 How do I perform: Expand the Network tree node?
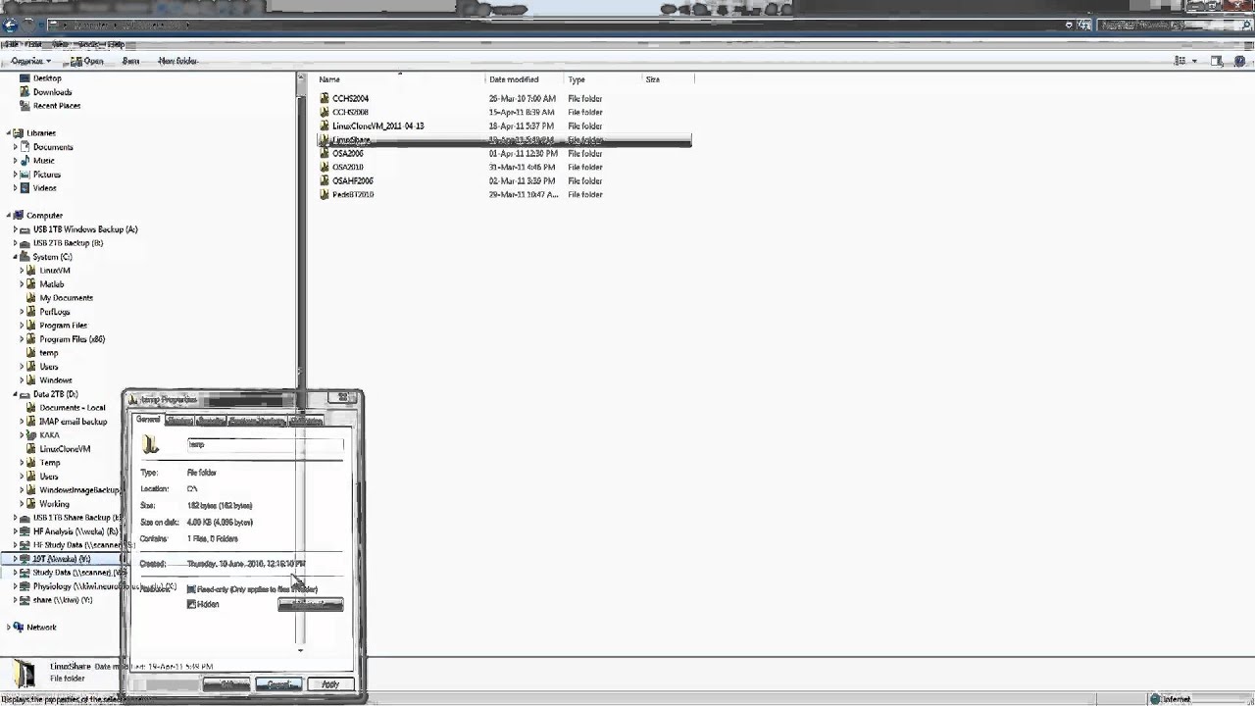tap(9, 628)
